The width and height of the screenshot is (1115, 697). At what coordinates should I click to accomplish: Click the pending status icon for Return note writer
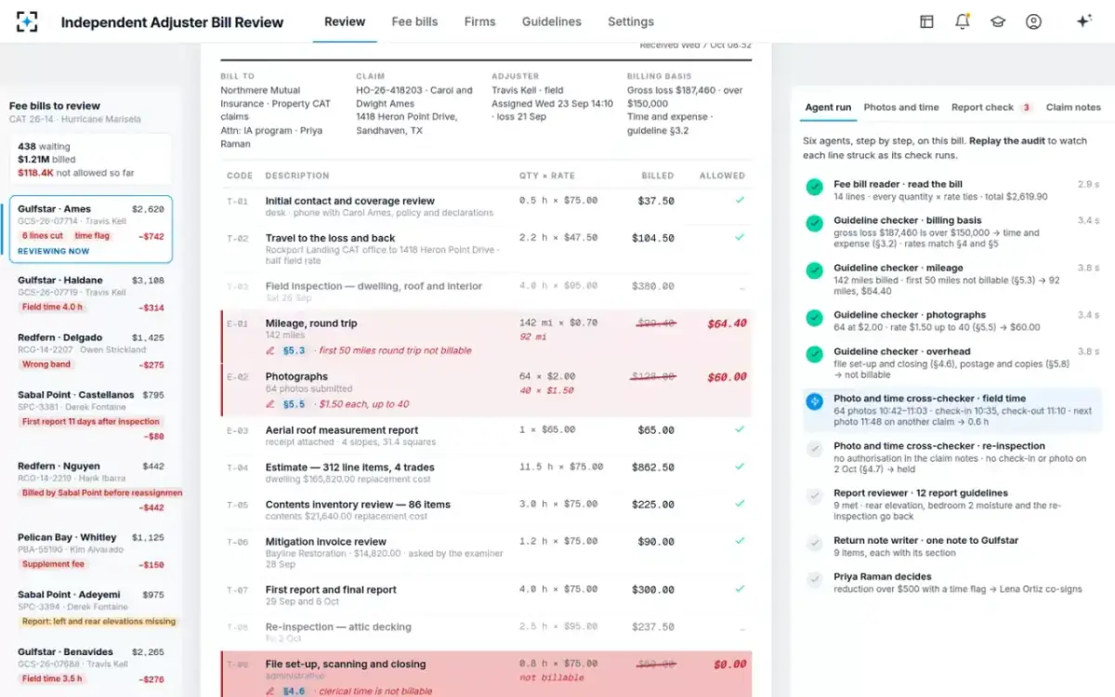(815, 543)
